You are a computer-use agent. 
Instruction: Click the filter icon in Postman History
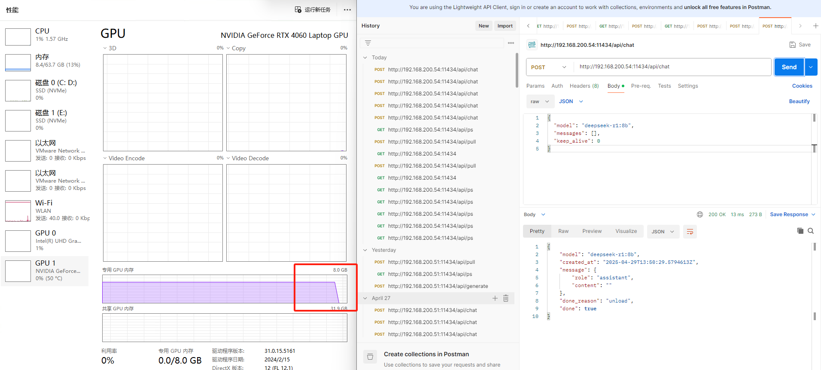click(368, 43)
